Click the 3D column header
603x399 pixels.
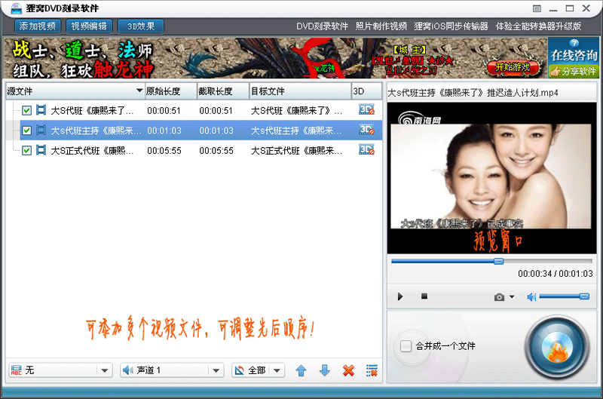click(366, 91)
